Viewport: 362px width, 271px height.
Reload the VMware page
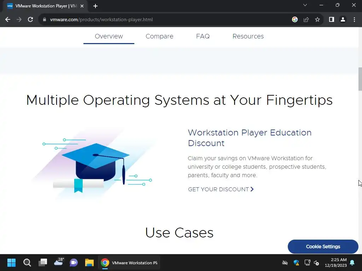coord(30,20)
